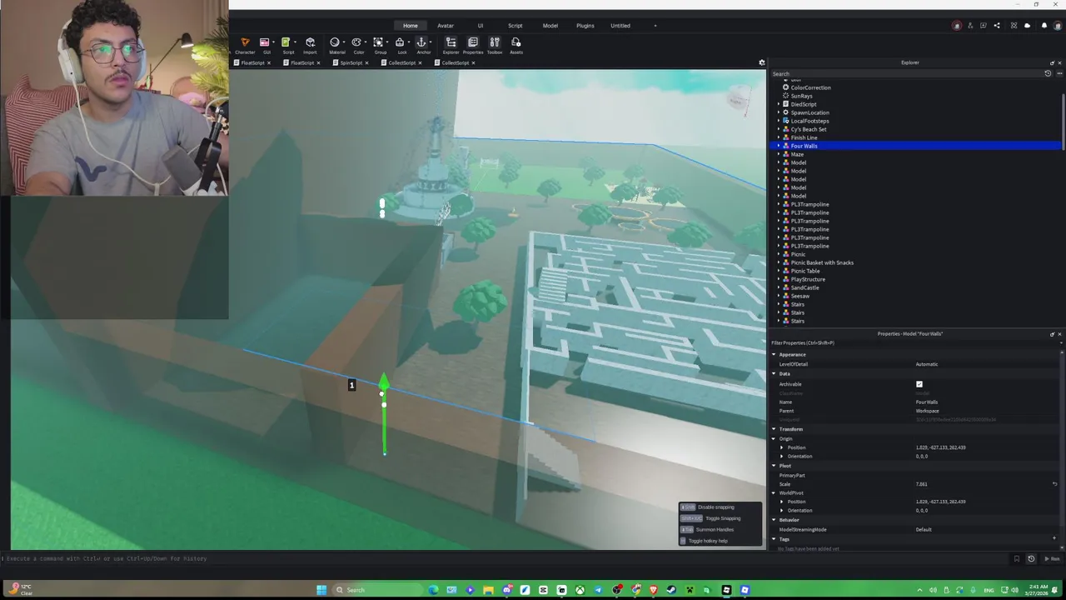
Task: Close the SpinScript document tab
Action: coord(366,62)
